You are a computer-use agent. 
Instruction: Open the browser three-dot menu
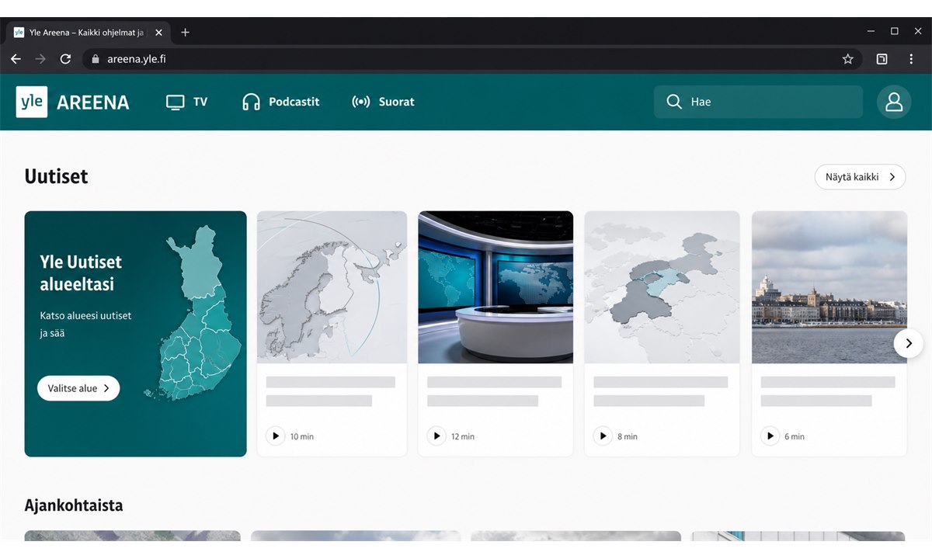[x=911, y=59]
